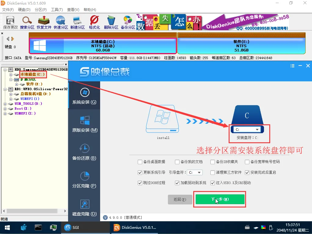Expand the 本地磁盘(C:) tree node
Image resolution: width=312 pixels, height=234 pixels.
coord(11,75)
